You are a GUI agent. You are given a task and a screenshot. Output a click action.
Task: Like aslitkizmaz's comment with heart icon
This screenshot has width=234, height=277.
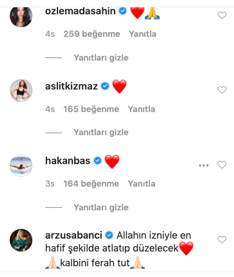(x=222, y=90)
